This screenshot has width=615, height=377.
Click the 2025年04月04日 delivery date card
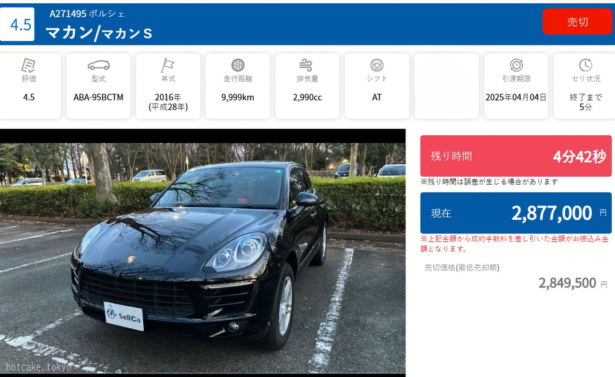click(516, 86)
